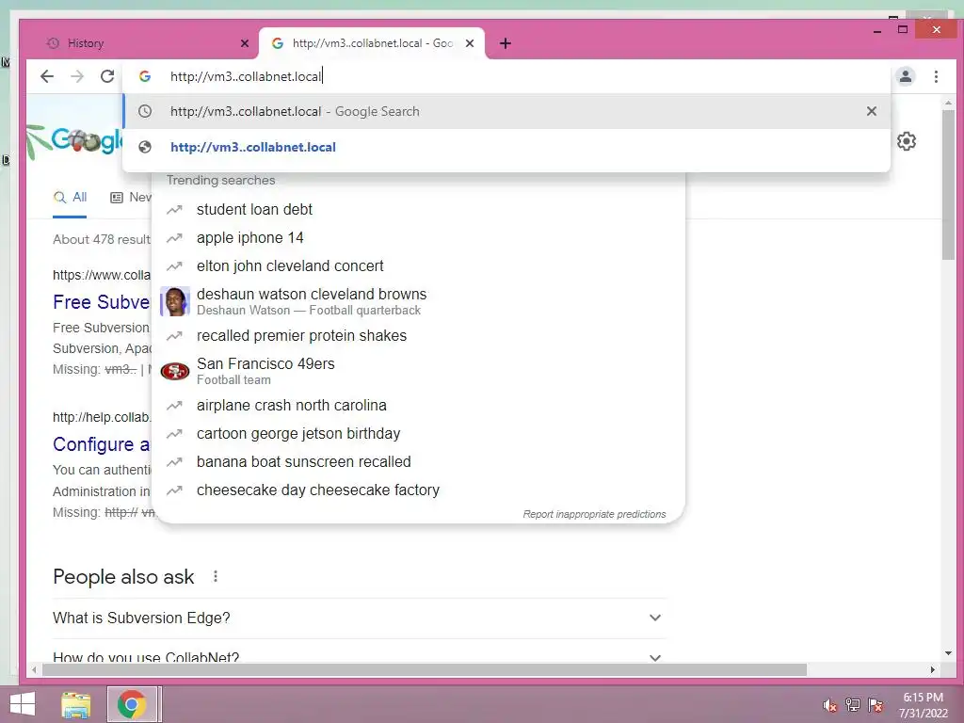Pick cheesecake day cheesecake factory suggestion
The height and width of the screenshot is (723, 964).
(418, 490)
